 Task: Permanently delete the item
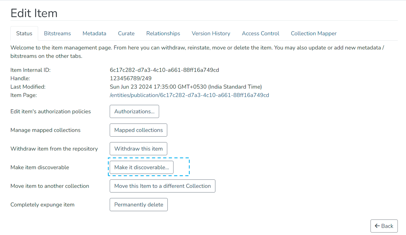(x=139, y=205)
